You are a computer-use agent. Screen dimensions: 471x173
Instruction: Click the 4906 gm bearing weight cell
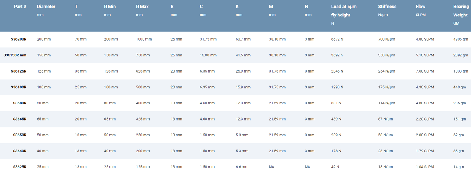click(461, 39)
